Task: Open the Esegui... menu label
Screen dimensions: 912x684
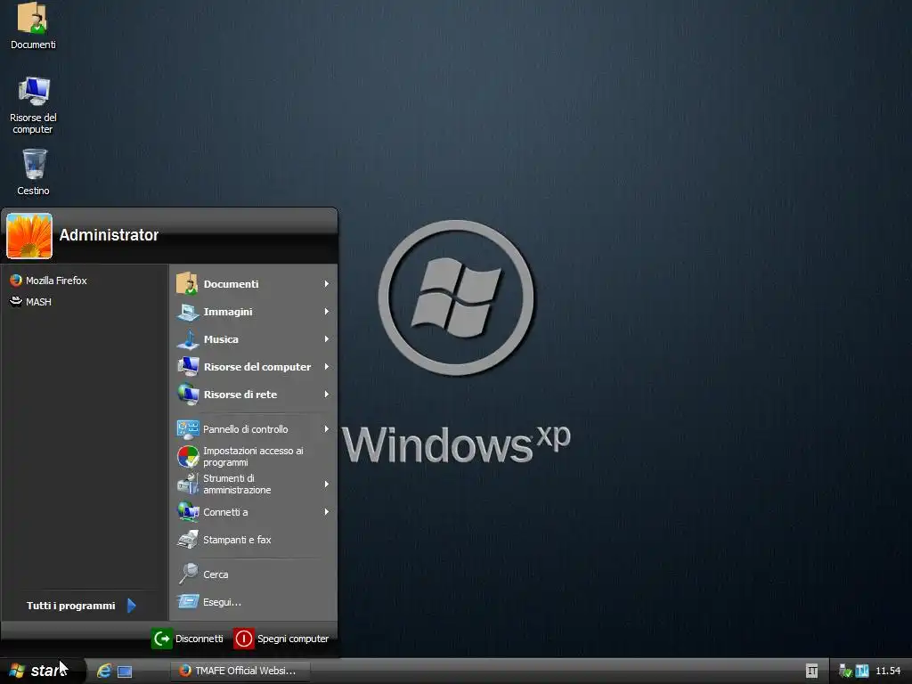Action: tap(222, 602)
